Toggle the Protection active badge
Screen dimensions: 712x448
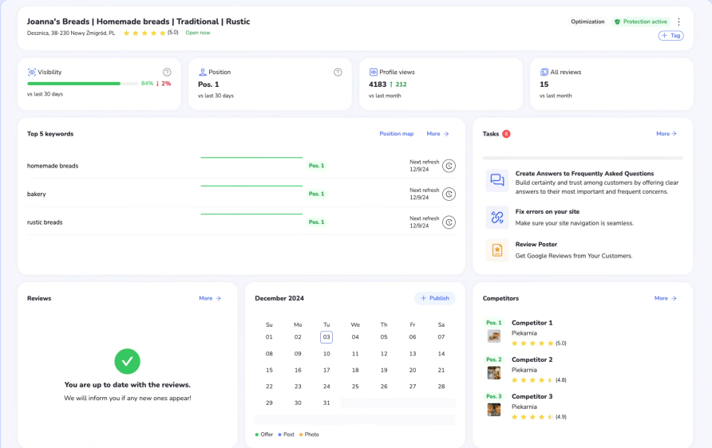pyautogui.click(x=640, y=22)
